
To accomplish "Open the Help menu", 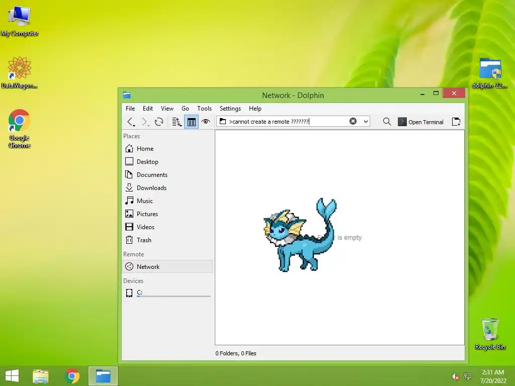I will pos(255,109).
